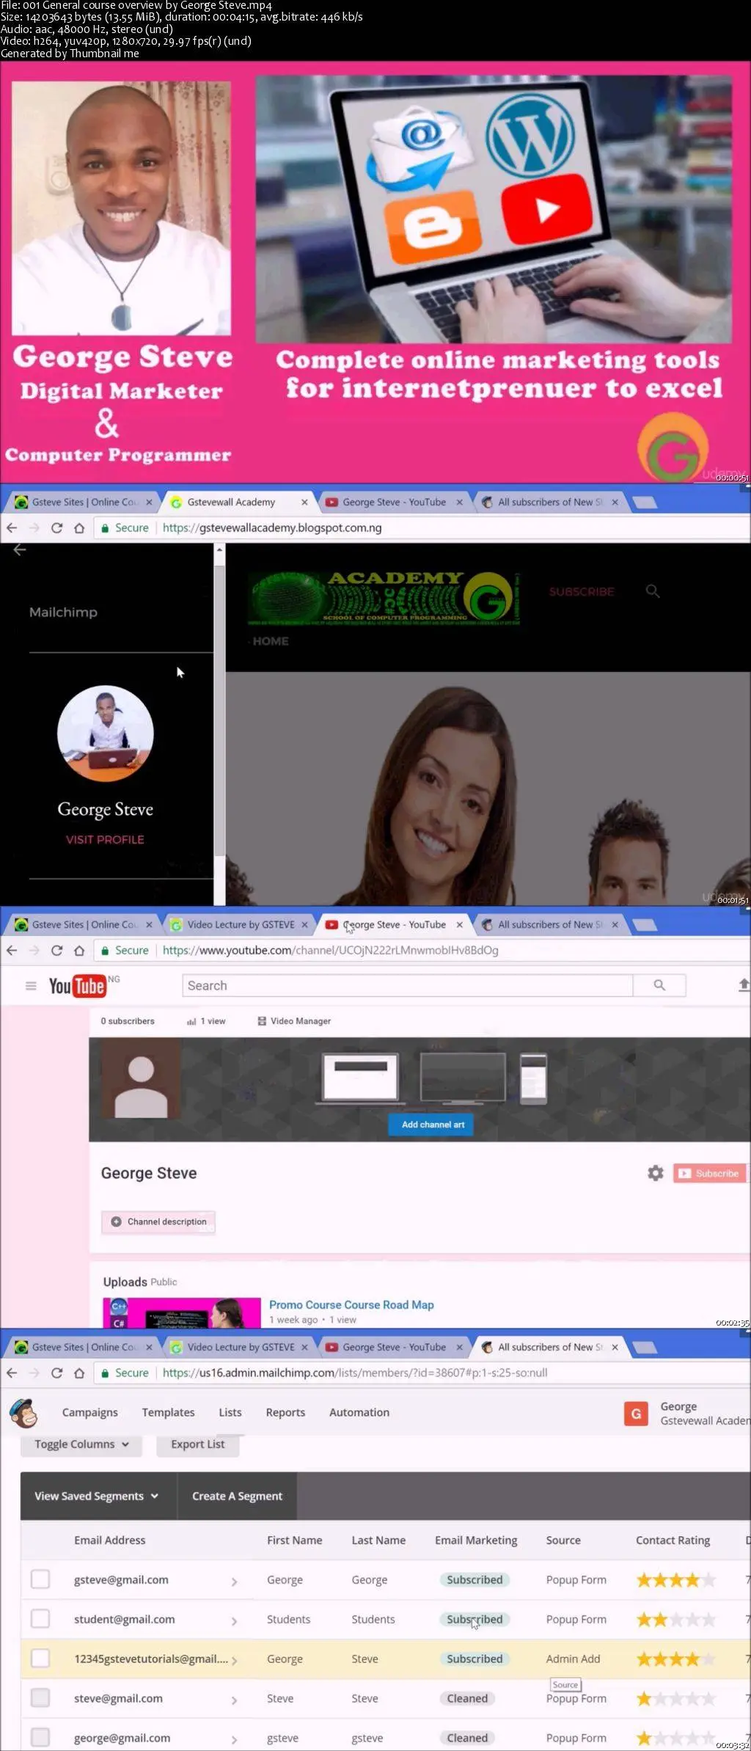The height and width of the screenshot is (1751, 751).
Task: Tick the george@gmail.com row checkbox
Action: point(40,1738)
